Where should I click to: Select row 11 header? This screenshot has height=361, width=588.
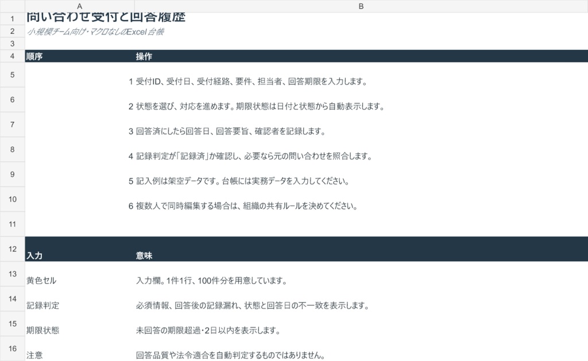pos(13,224)
